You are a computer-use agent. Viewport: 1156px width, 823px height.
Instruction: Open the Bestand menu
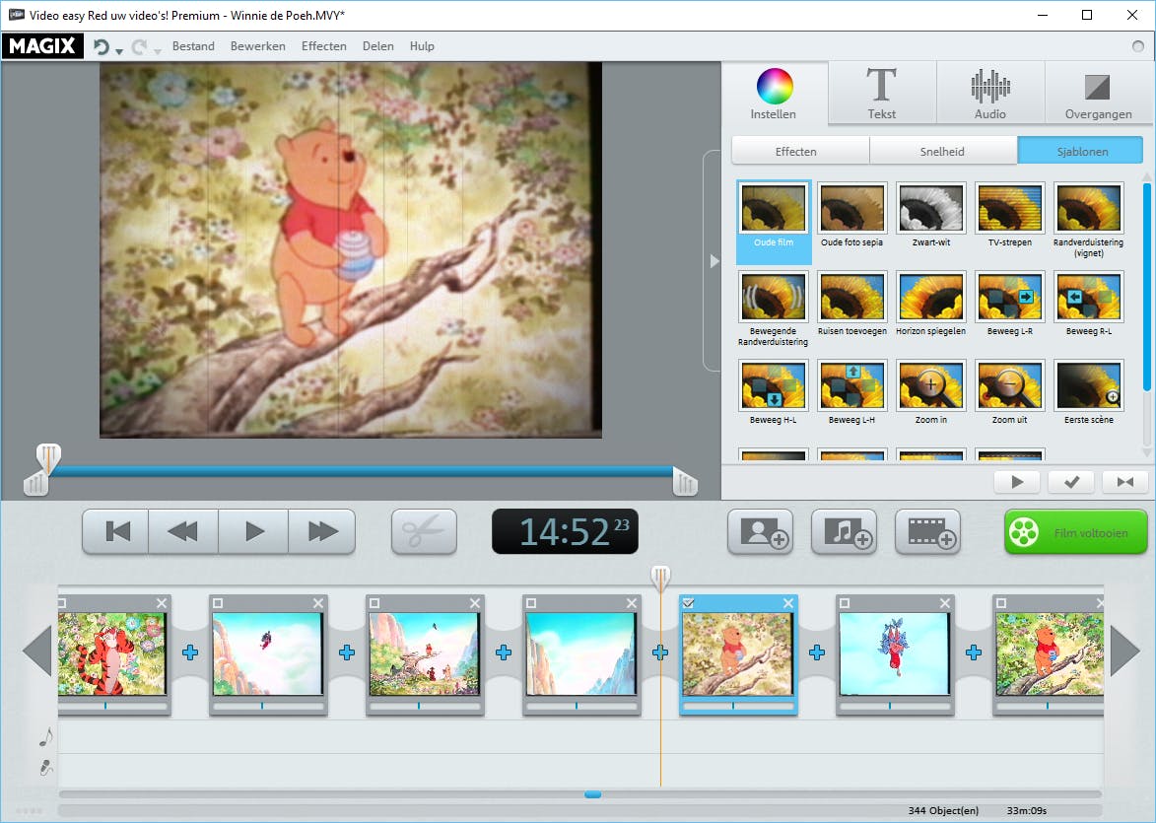(x=193, y=45)
